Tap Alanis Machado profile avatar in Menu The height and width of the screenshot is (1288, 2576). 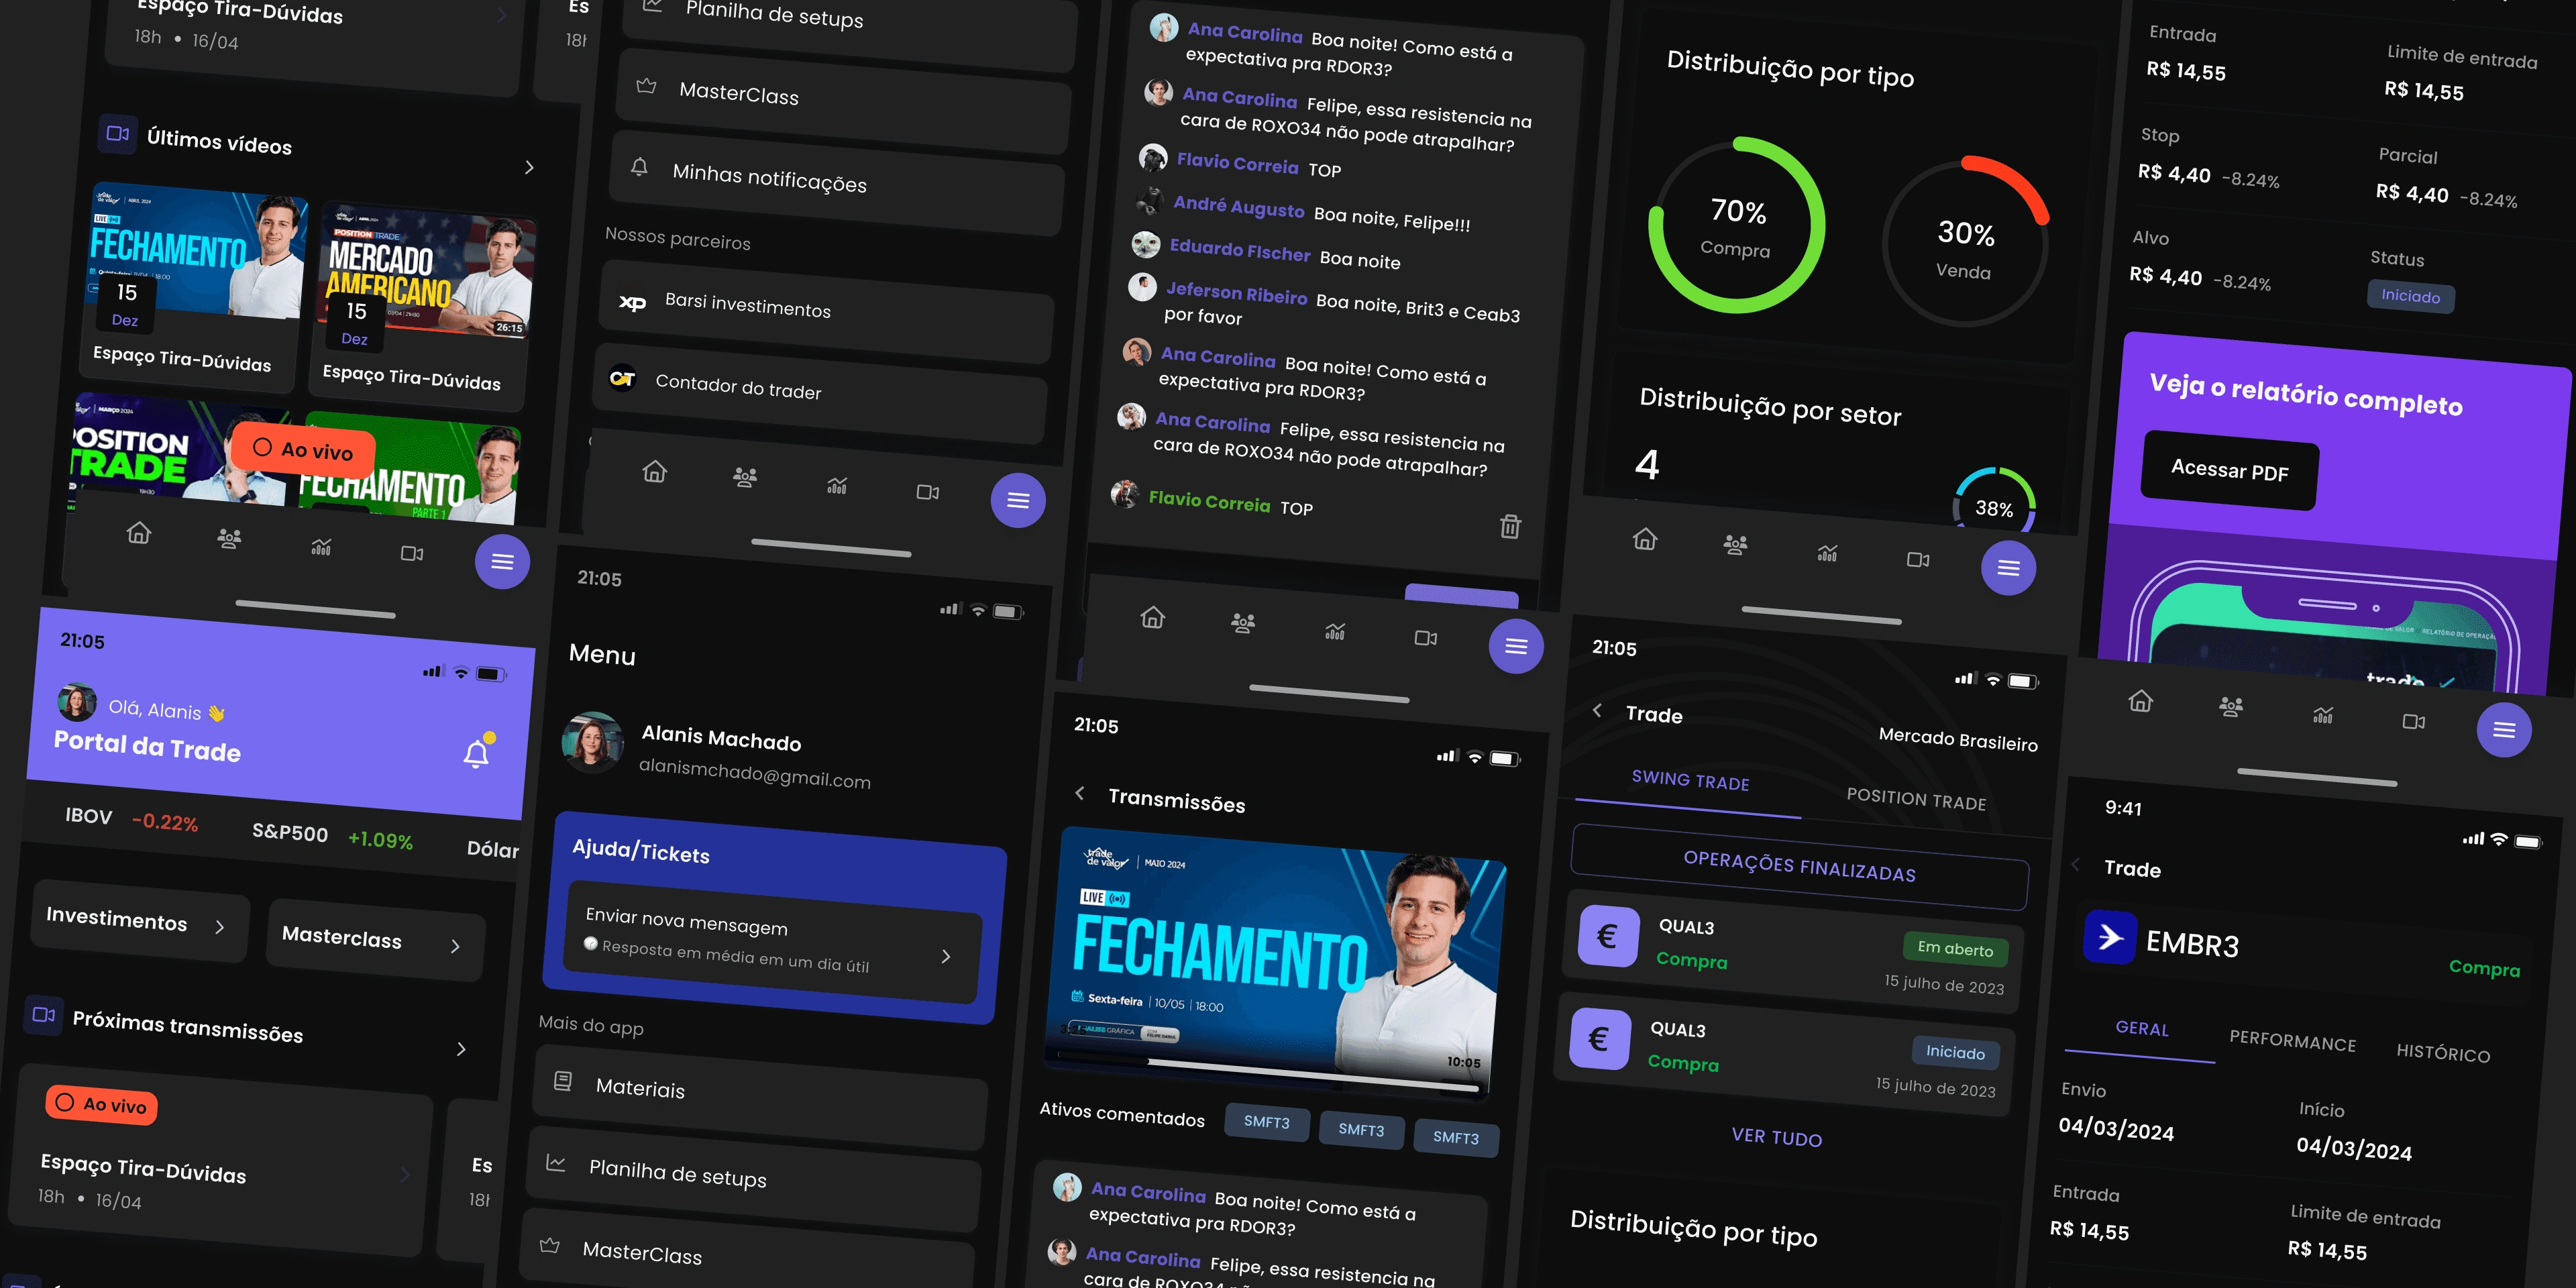[592, 742]
